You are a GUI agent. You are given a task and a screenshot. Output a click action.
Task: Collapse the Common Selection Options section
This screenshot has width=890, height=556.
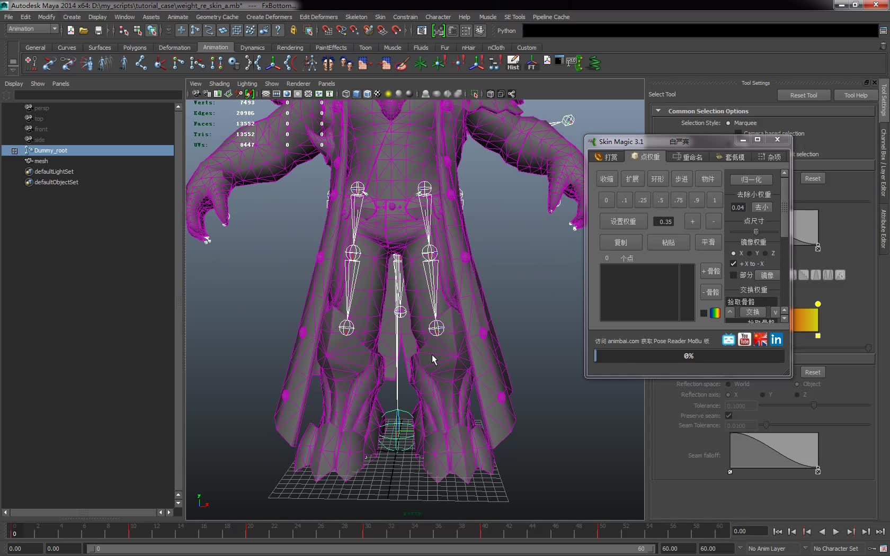(658, 111)
